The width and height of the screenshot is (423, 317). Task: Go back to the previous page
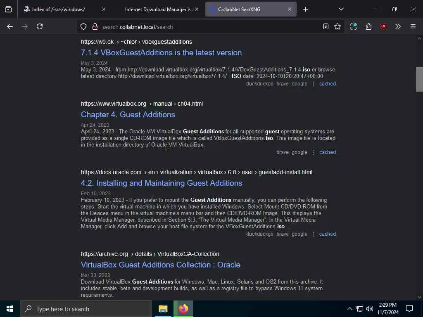[10, 26]
